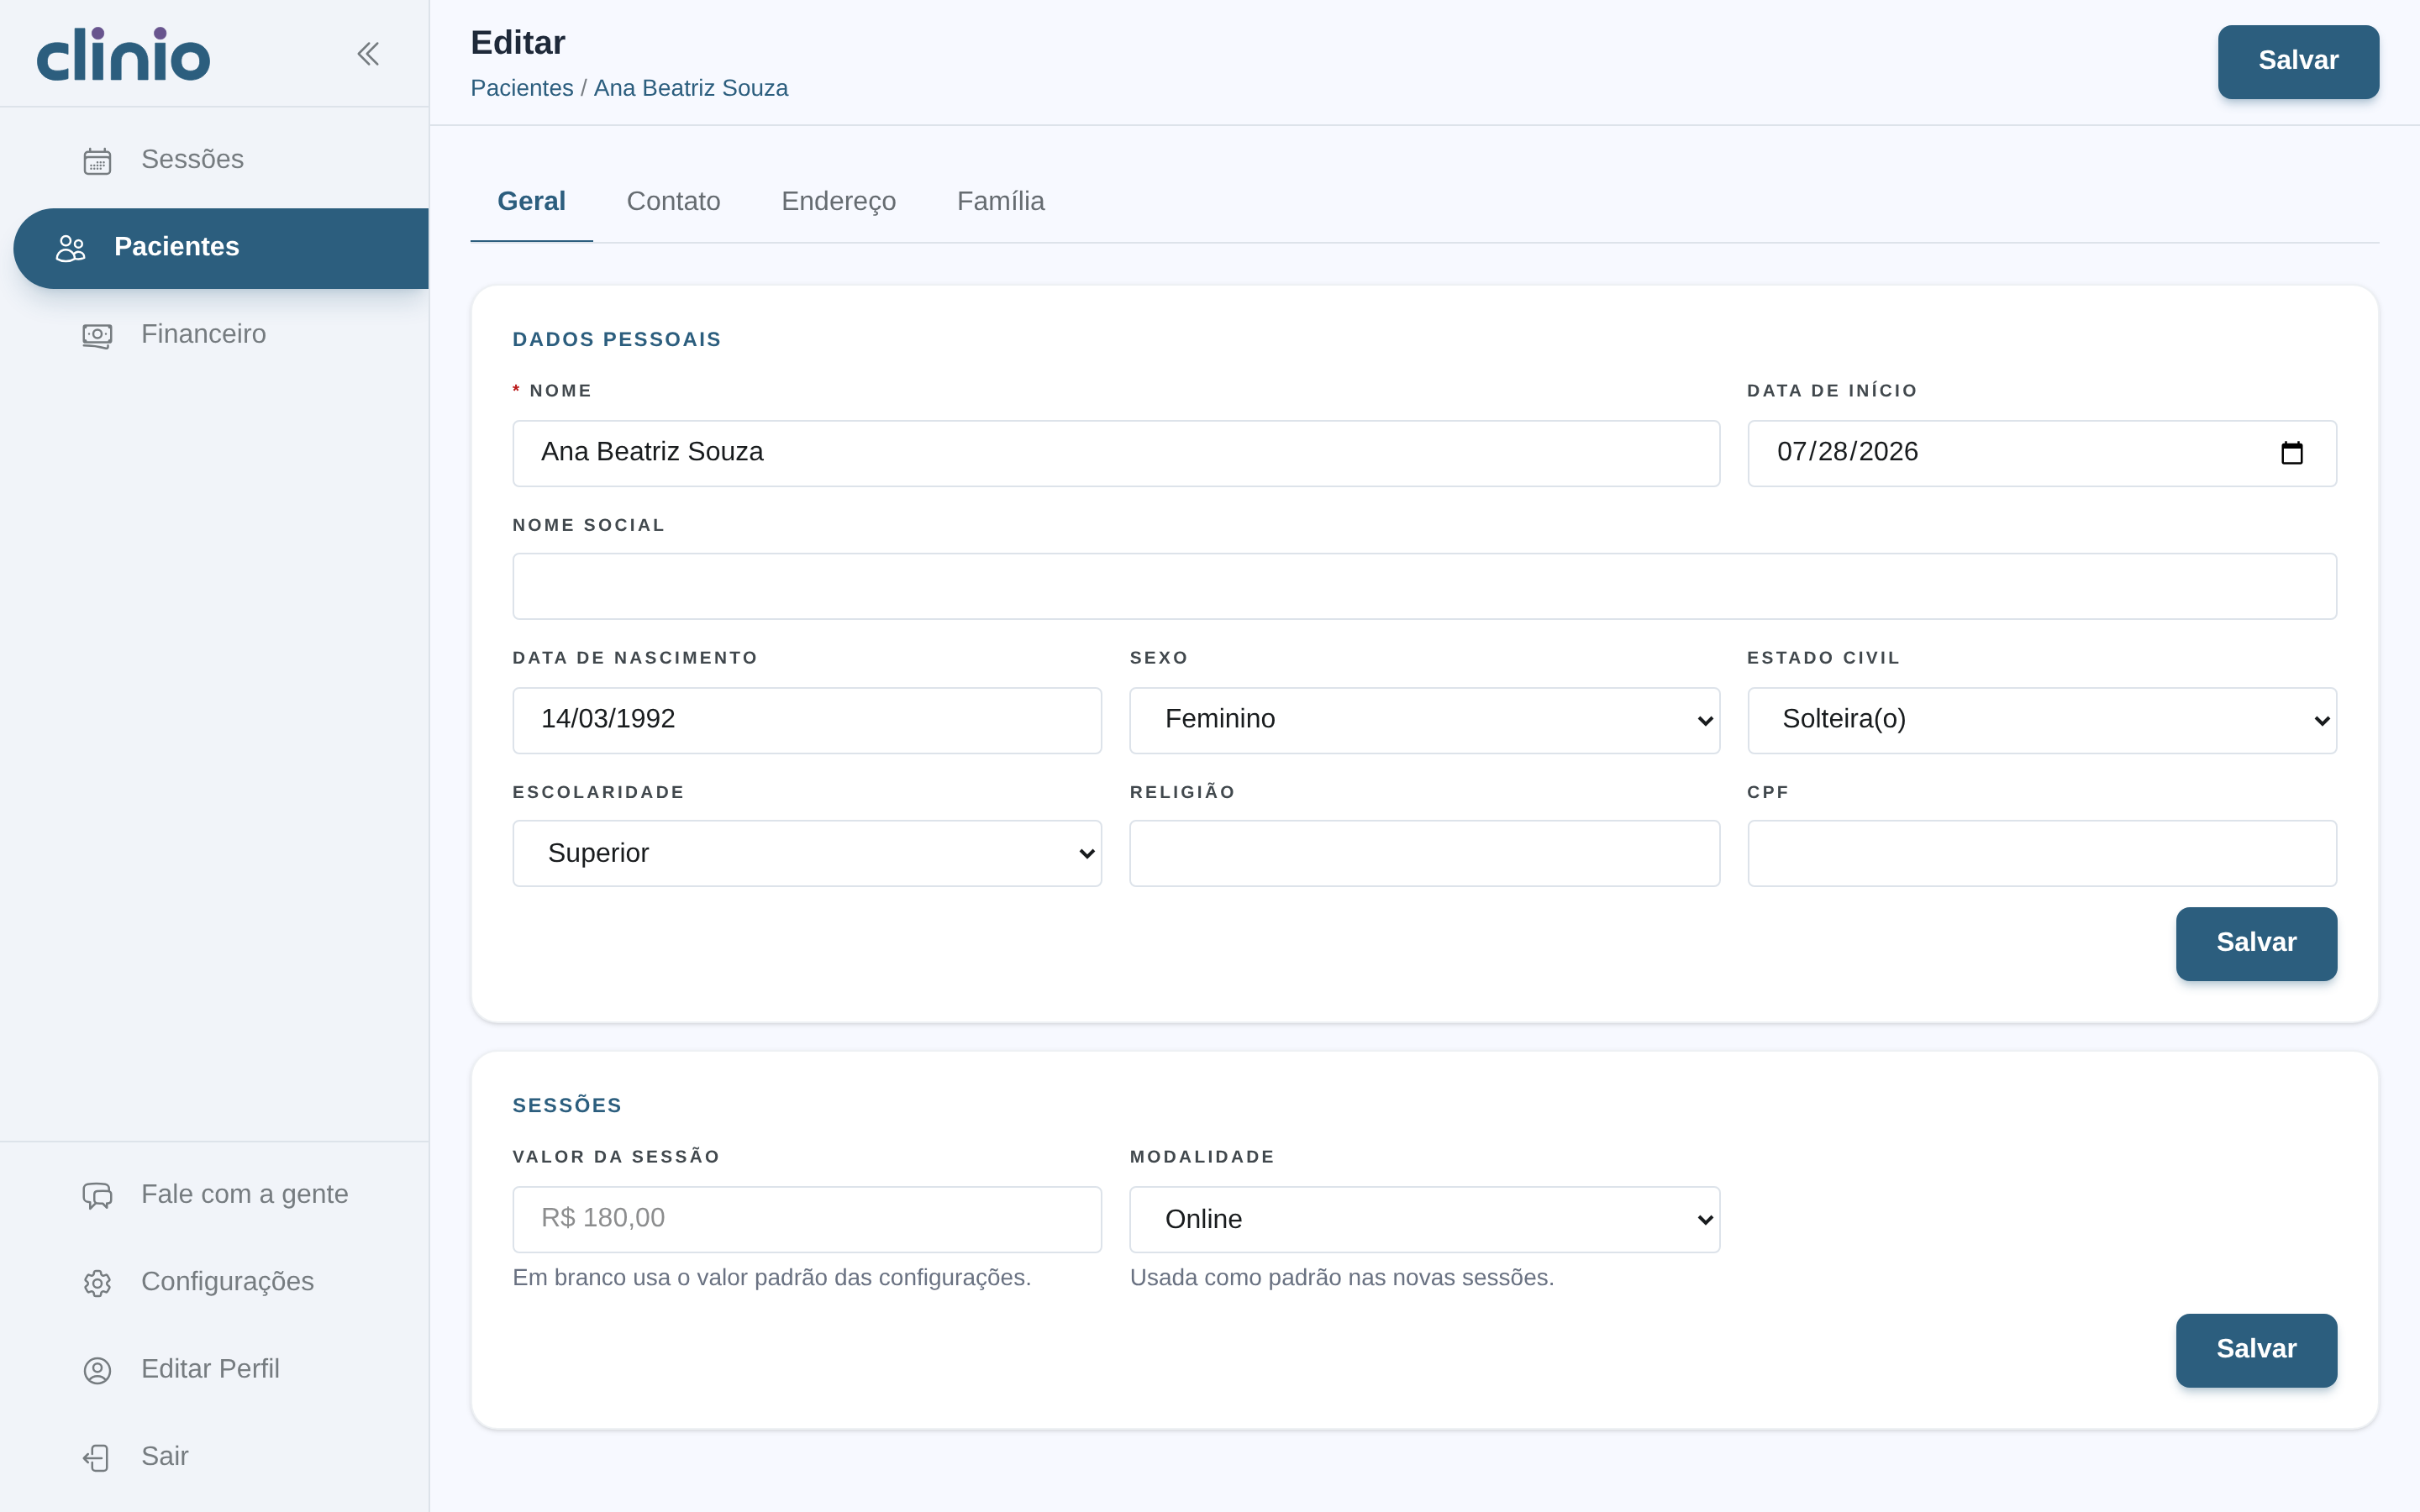
Task: Click the Sessões calendar icon
Action: pos(97,161)
